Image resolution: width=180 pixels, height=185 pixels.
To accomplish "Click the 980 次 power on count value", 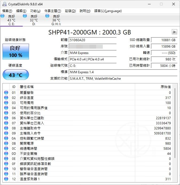I will (x=164, y=59).
